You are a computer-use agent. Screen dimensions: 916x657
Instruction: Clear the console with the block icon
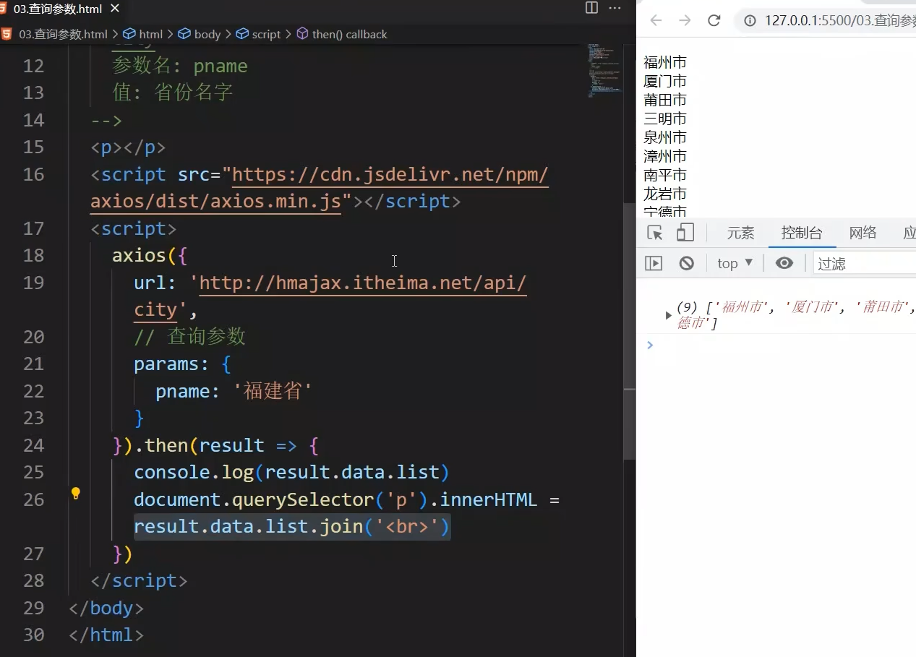tap(686, 263)
